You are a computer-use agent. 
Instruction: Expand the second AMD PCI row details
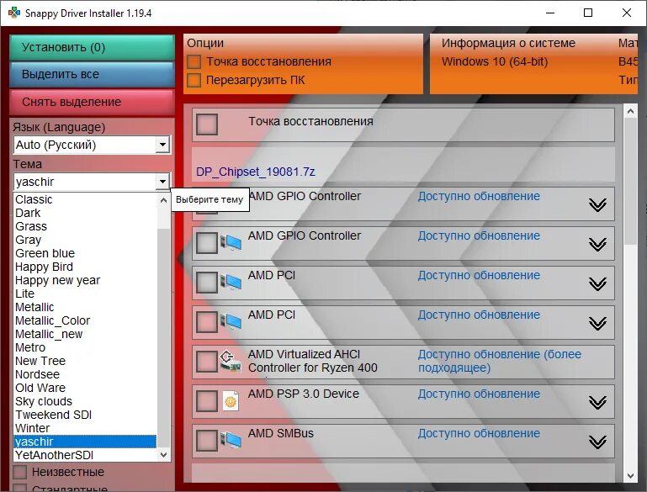pos(597,323)
